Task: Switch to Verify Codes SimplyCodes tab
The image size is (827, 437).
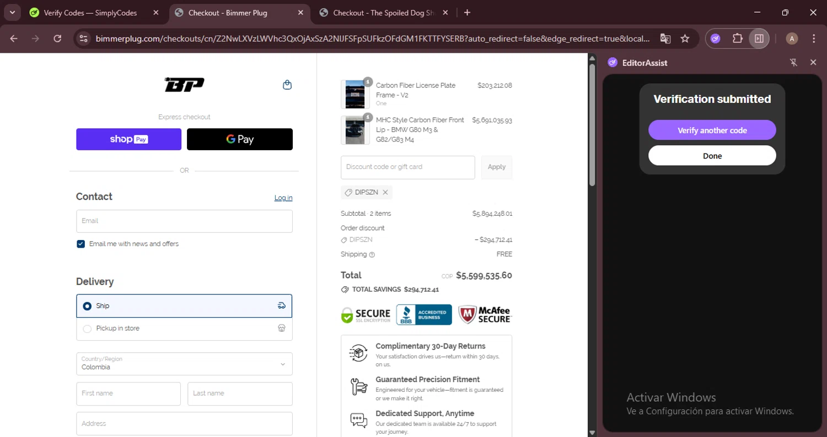Action: click(94, 13)
